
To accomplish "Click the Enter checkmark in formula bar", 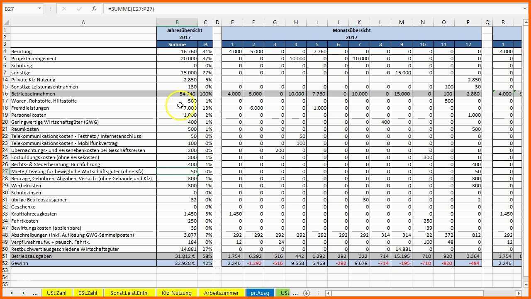I will 79,9.
